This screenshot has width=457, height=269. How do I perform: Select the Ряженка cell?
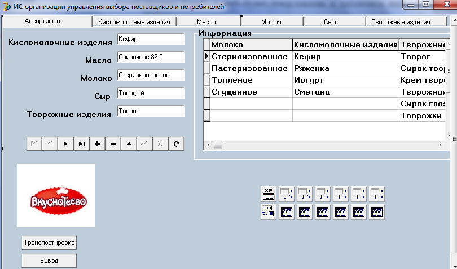[346, 68]
